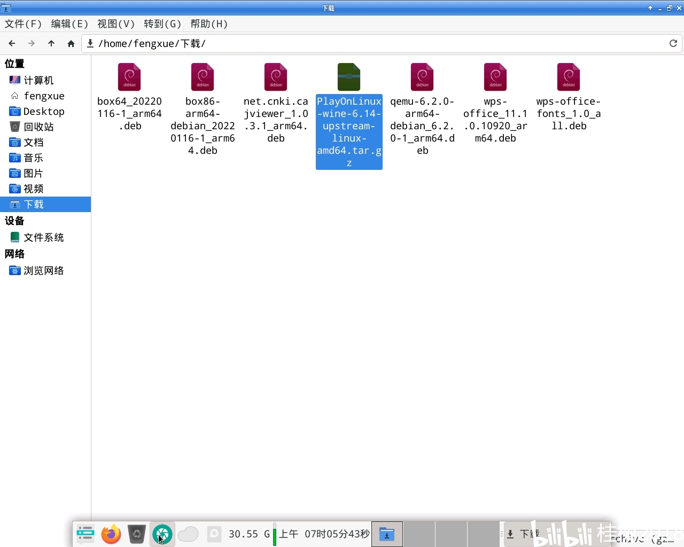This screenshot has height=547, width=684.
Task: Select fengxue home in the sidebar
Action: [x=45, y=96]
